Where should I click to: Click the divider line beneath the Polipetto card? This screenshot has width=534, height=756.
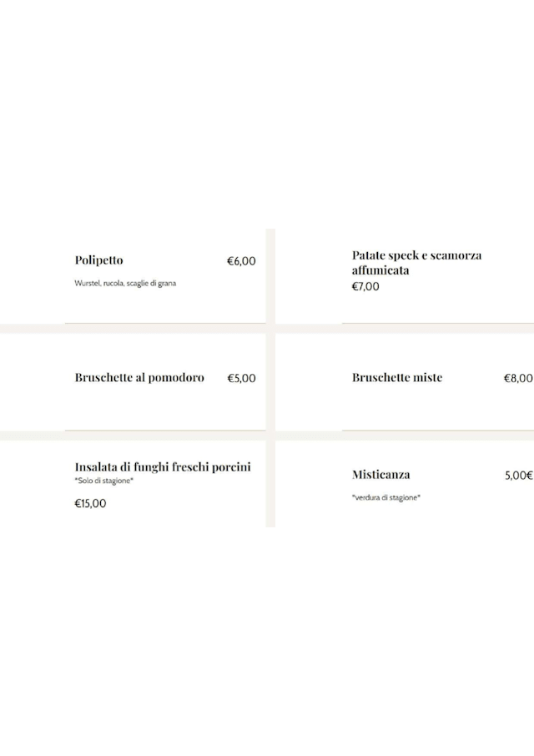(x=165, y=323)
